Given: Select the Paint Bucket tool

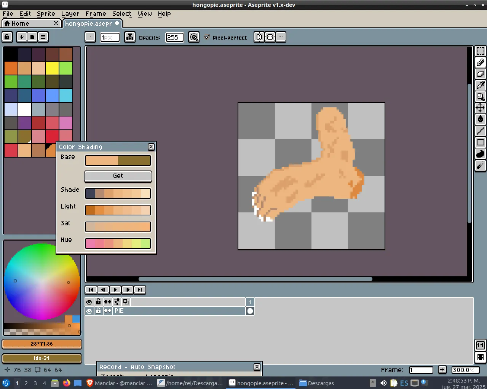Looking at the screenshot, I should (481, 119).
